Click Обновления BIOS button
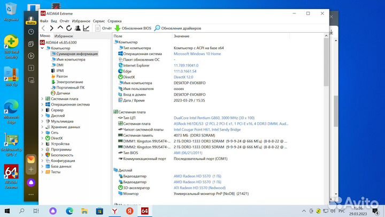This screenshot has height=217, width=385. 133,28
